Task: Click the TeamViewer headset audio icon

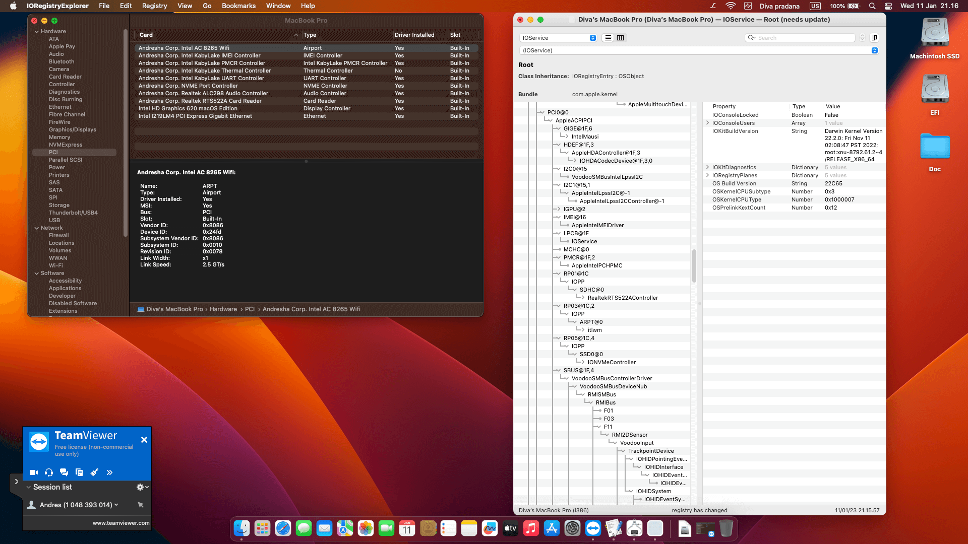Action: (49, 472)
